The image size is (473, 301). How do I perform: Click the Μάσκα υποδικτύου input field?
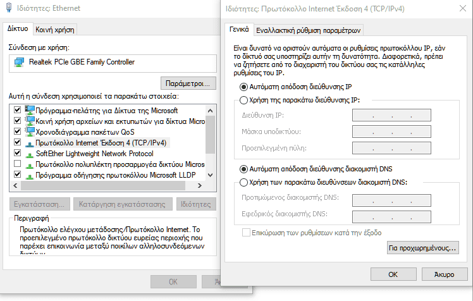pos(391,132)
